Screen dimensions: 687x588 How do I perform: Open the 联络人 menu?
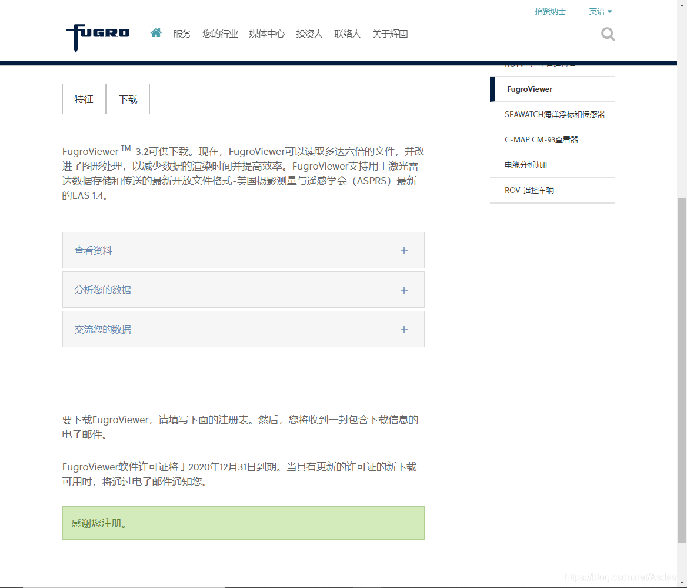[x=348, y=34]
